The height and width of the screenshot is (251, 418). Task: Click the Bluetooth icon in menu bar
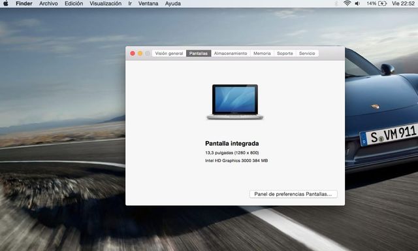coord(336,3)
